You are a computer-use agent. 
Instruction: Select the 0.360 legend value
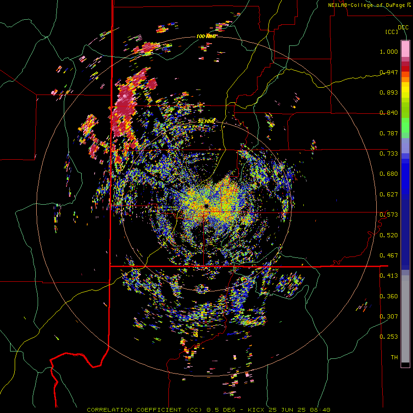point(389,296)
